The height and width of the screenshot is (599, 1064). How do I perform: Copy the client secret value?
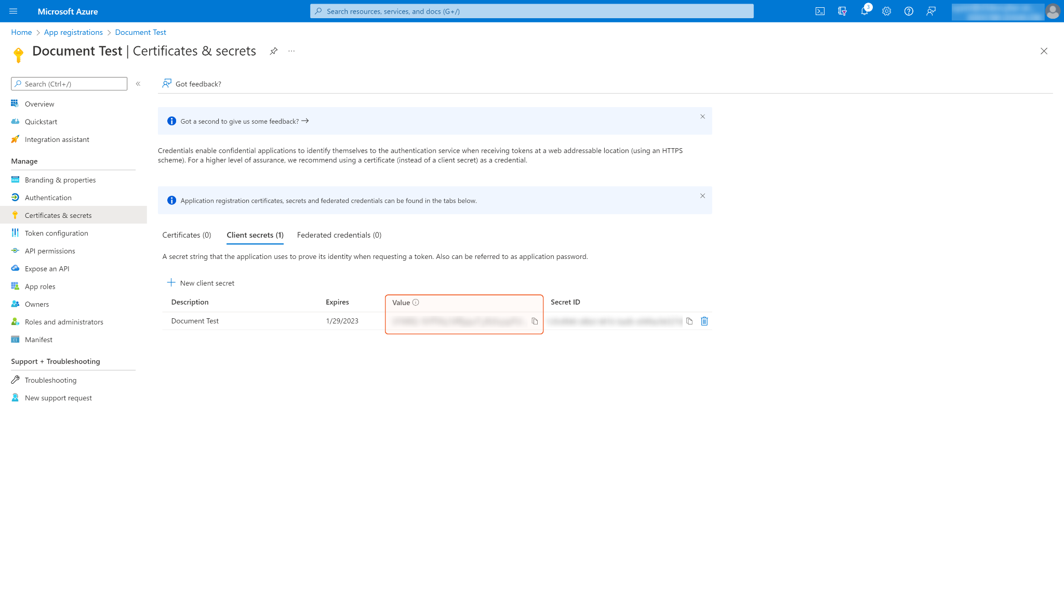point(535,321)
